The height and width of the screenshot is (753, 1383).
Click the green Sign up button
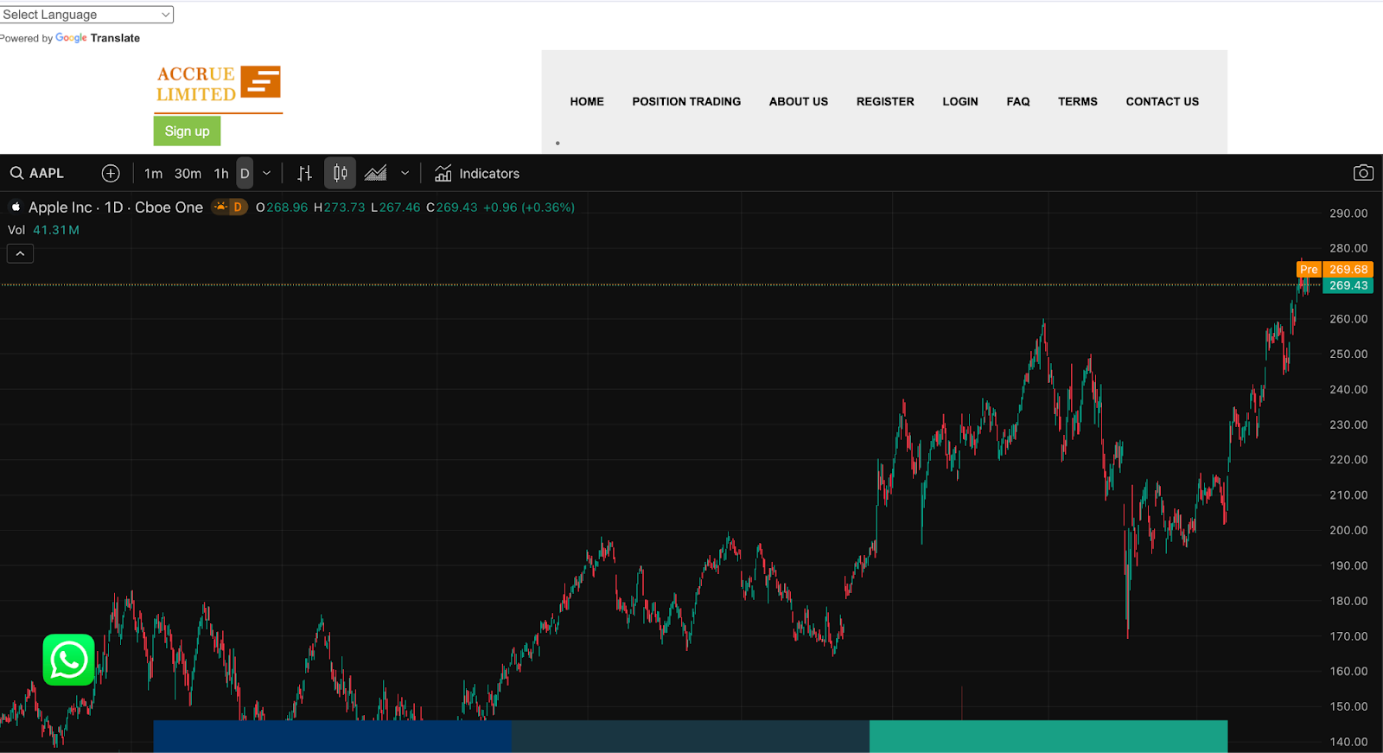click(187, 131)
